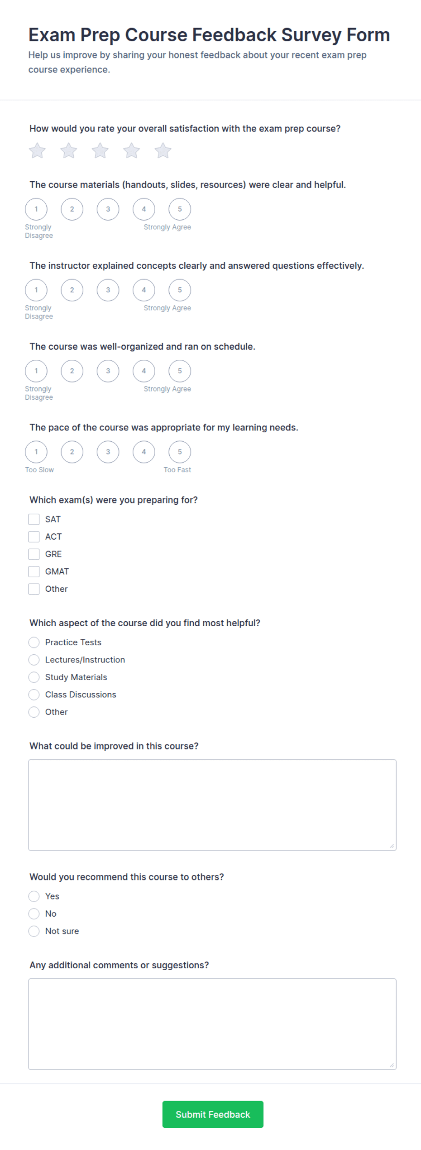Select Class Discussions as most helpful aspect
The height and width of the screenshot is (1150, 421).
point(34,695)
